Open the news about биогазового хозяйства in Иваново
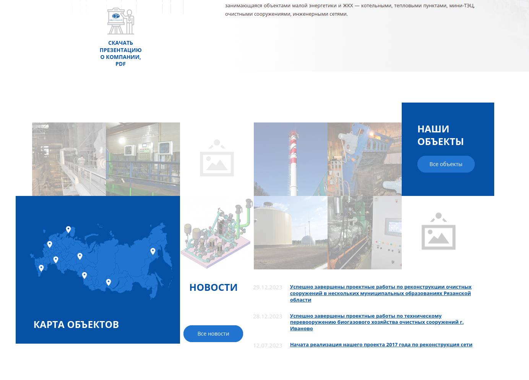Image resolution: width=529 pixels, height=380 pixels. click(x=377, y=322)
